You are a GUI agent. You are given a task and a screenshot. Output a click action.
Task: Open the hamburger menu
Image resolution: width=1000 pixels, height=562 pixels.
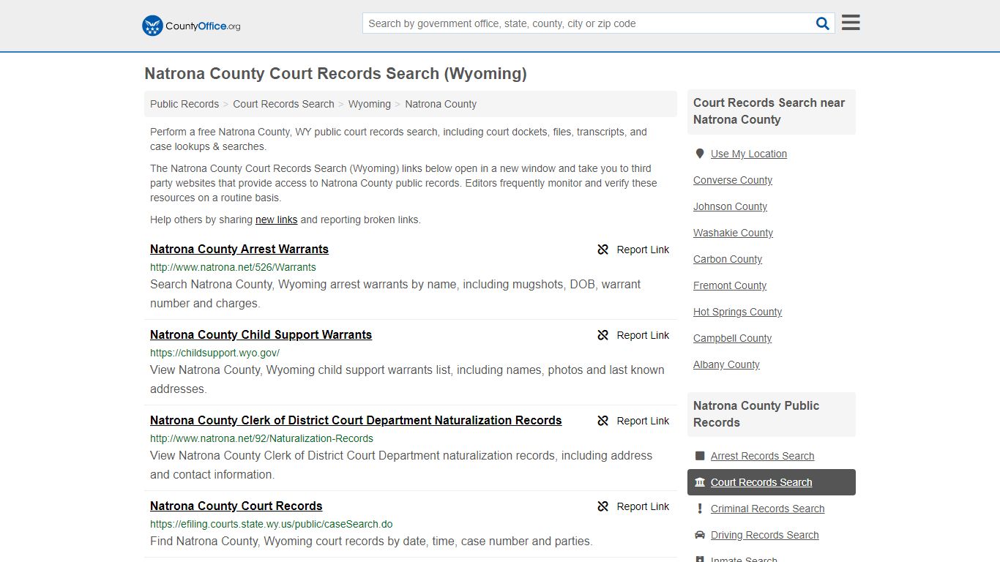(851, 23)
